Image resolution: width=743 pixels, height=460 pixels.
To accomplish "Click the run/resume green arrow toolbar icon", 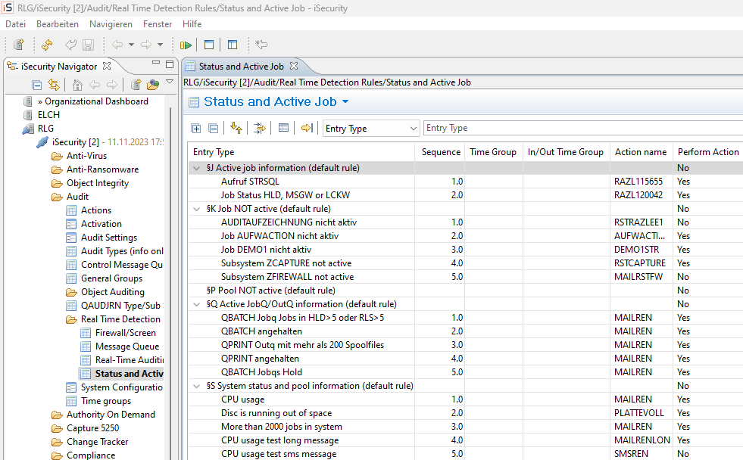I will point(186,45).
